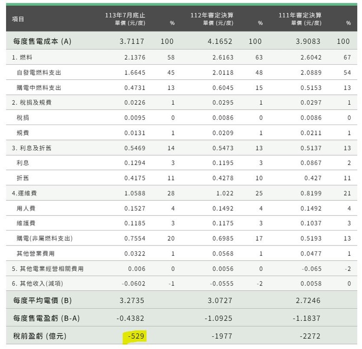Click the 利息 sub-row label

(x=23, y=163)
